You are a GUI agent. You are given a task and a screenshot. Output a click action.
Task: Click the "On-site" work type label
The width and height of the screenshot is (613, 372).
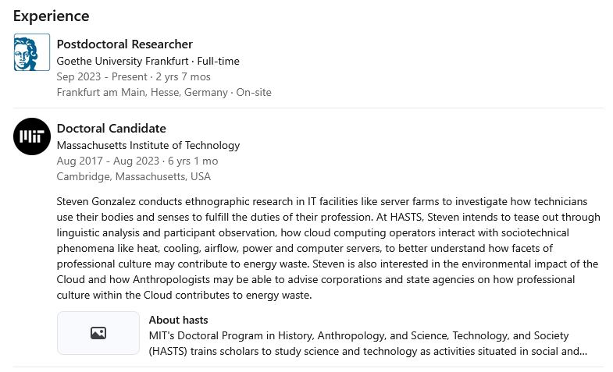point(254,92)
